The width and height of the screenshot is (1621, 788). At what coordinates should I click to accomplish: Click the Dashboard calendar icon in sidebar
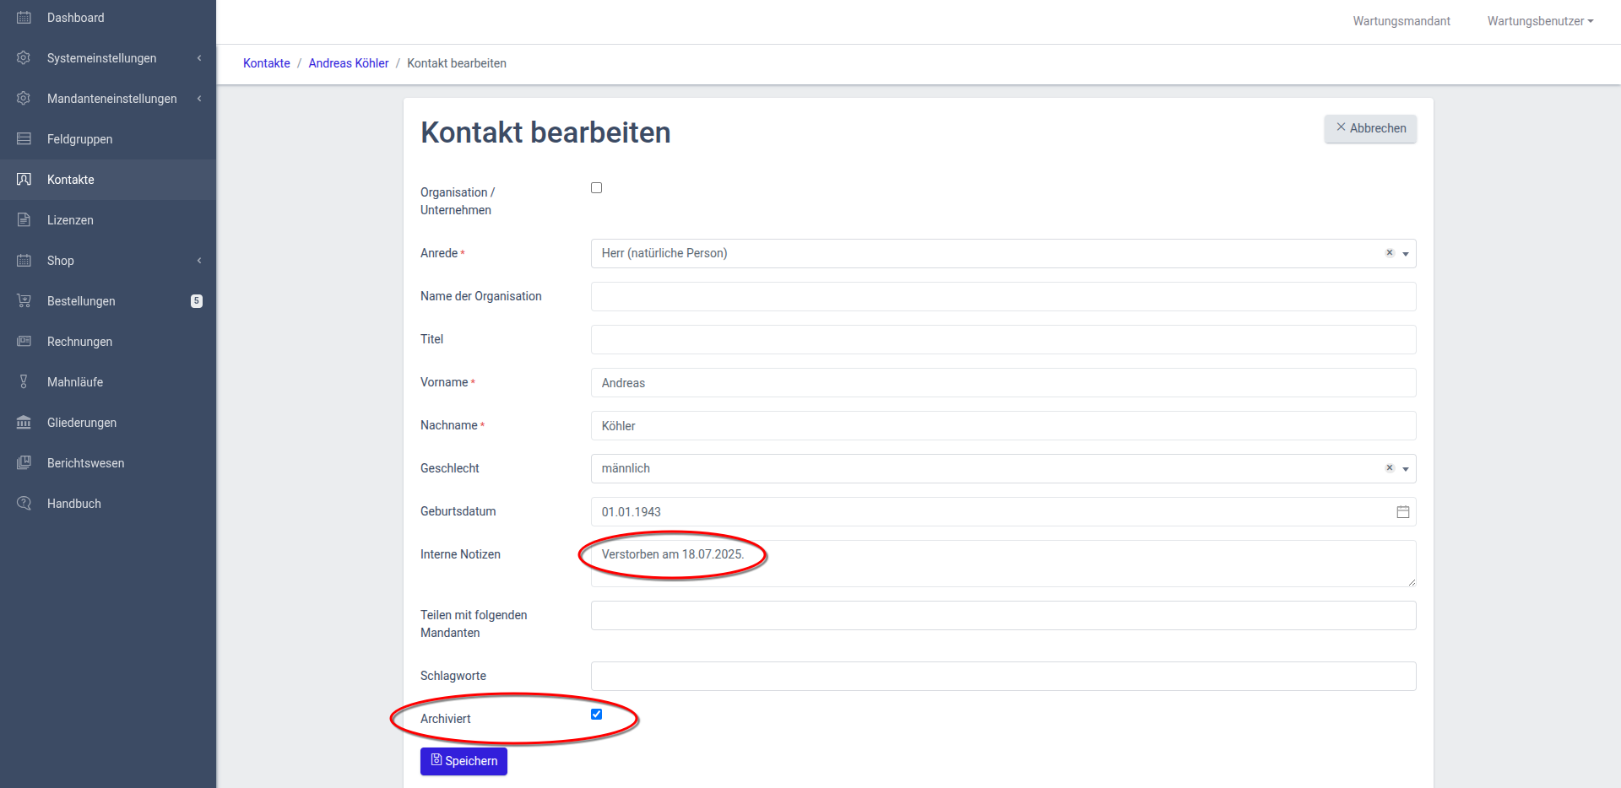24,18
